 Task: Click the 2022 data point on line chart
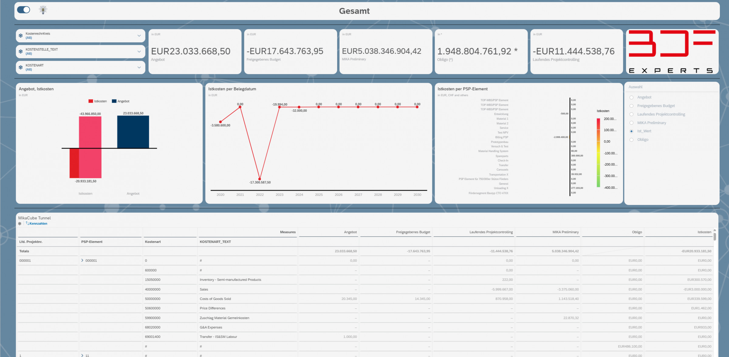(x=260, y=179)
